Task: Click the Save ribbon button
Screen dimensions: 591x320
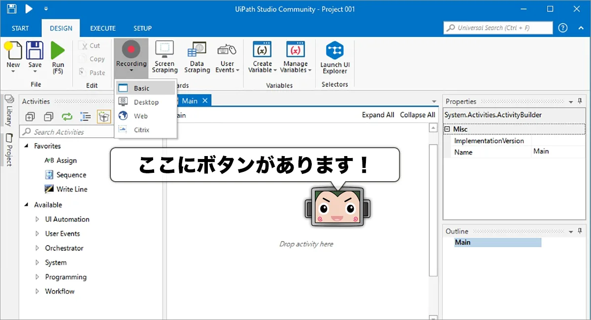Action: [x=34, y=57]
